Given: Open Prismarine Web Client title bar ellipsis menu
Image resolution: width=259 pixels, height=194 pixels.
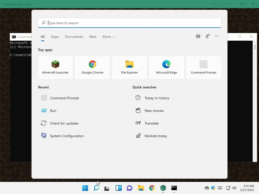Looking at the screenshot, I should tap(215, 4).
